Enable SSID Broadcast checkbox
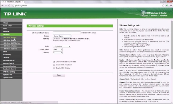 pos(54,65)
